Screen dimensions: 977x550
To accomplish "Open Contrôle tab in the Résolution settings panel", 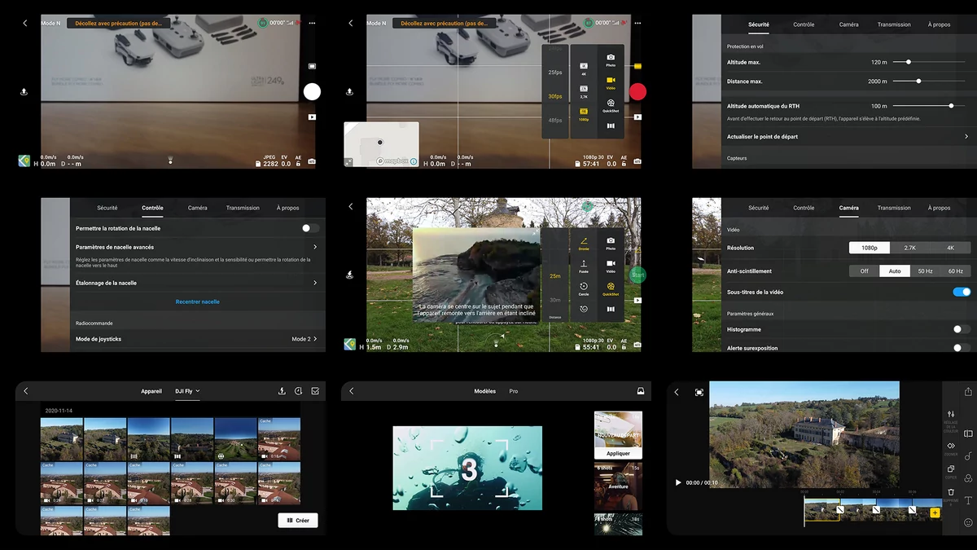I will pyautogui.click(x=804, y=208).
